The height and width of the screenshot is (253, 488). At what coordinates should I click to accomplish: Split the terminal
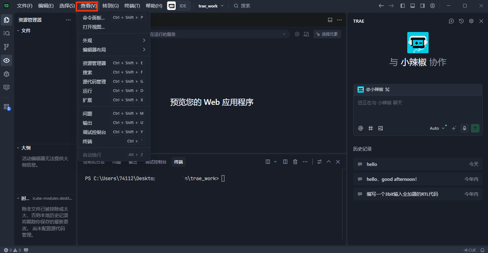click(285, 162)
